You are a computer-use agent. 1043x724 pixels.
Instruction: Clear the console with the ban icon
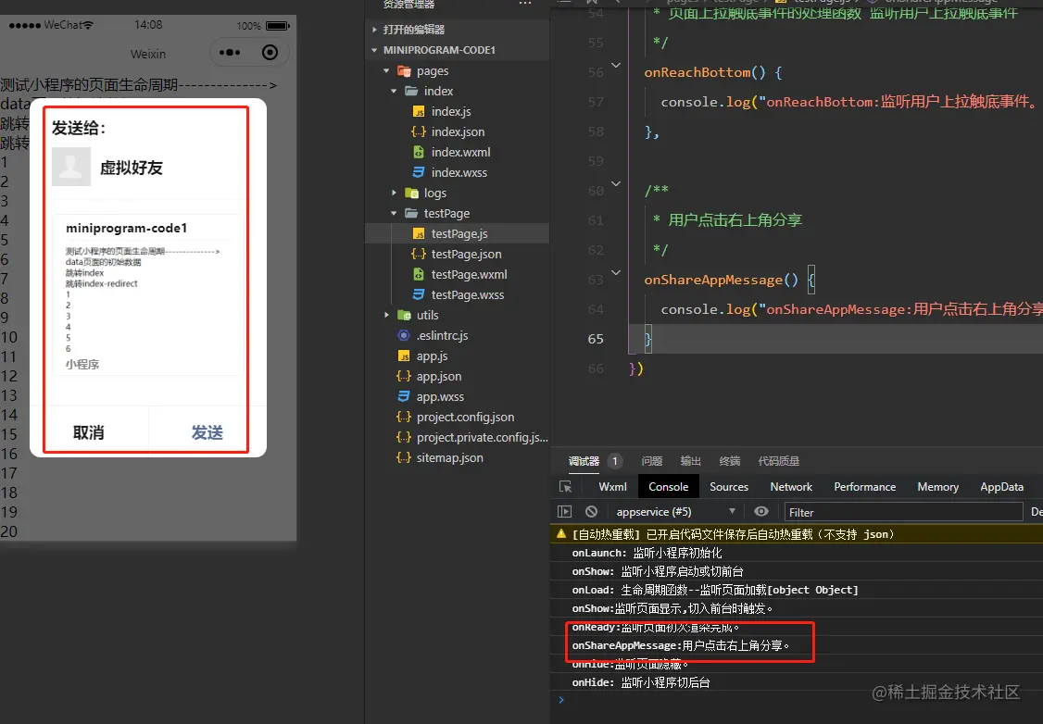tap(591, 511)
